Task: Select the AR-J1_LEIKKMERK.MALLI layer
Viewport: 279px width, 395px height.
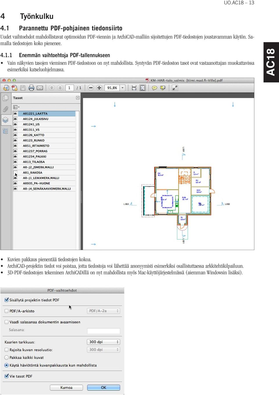Action: [44, 178]
